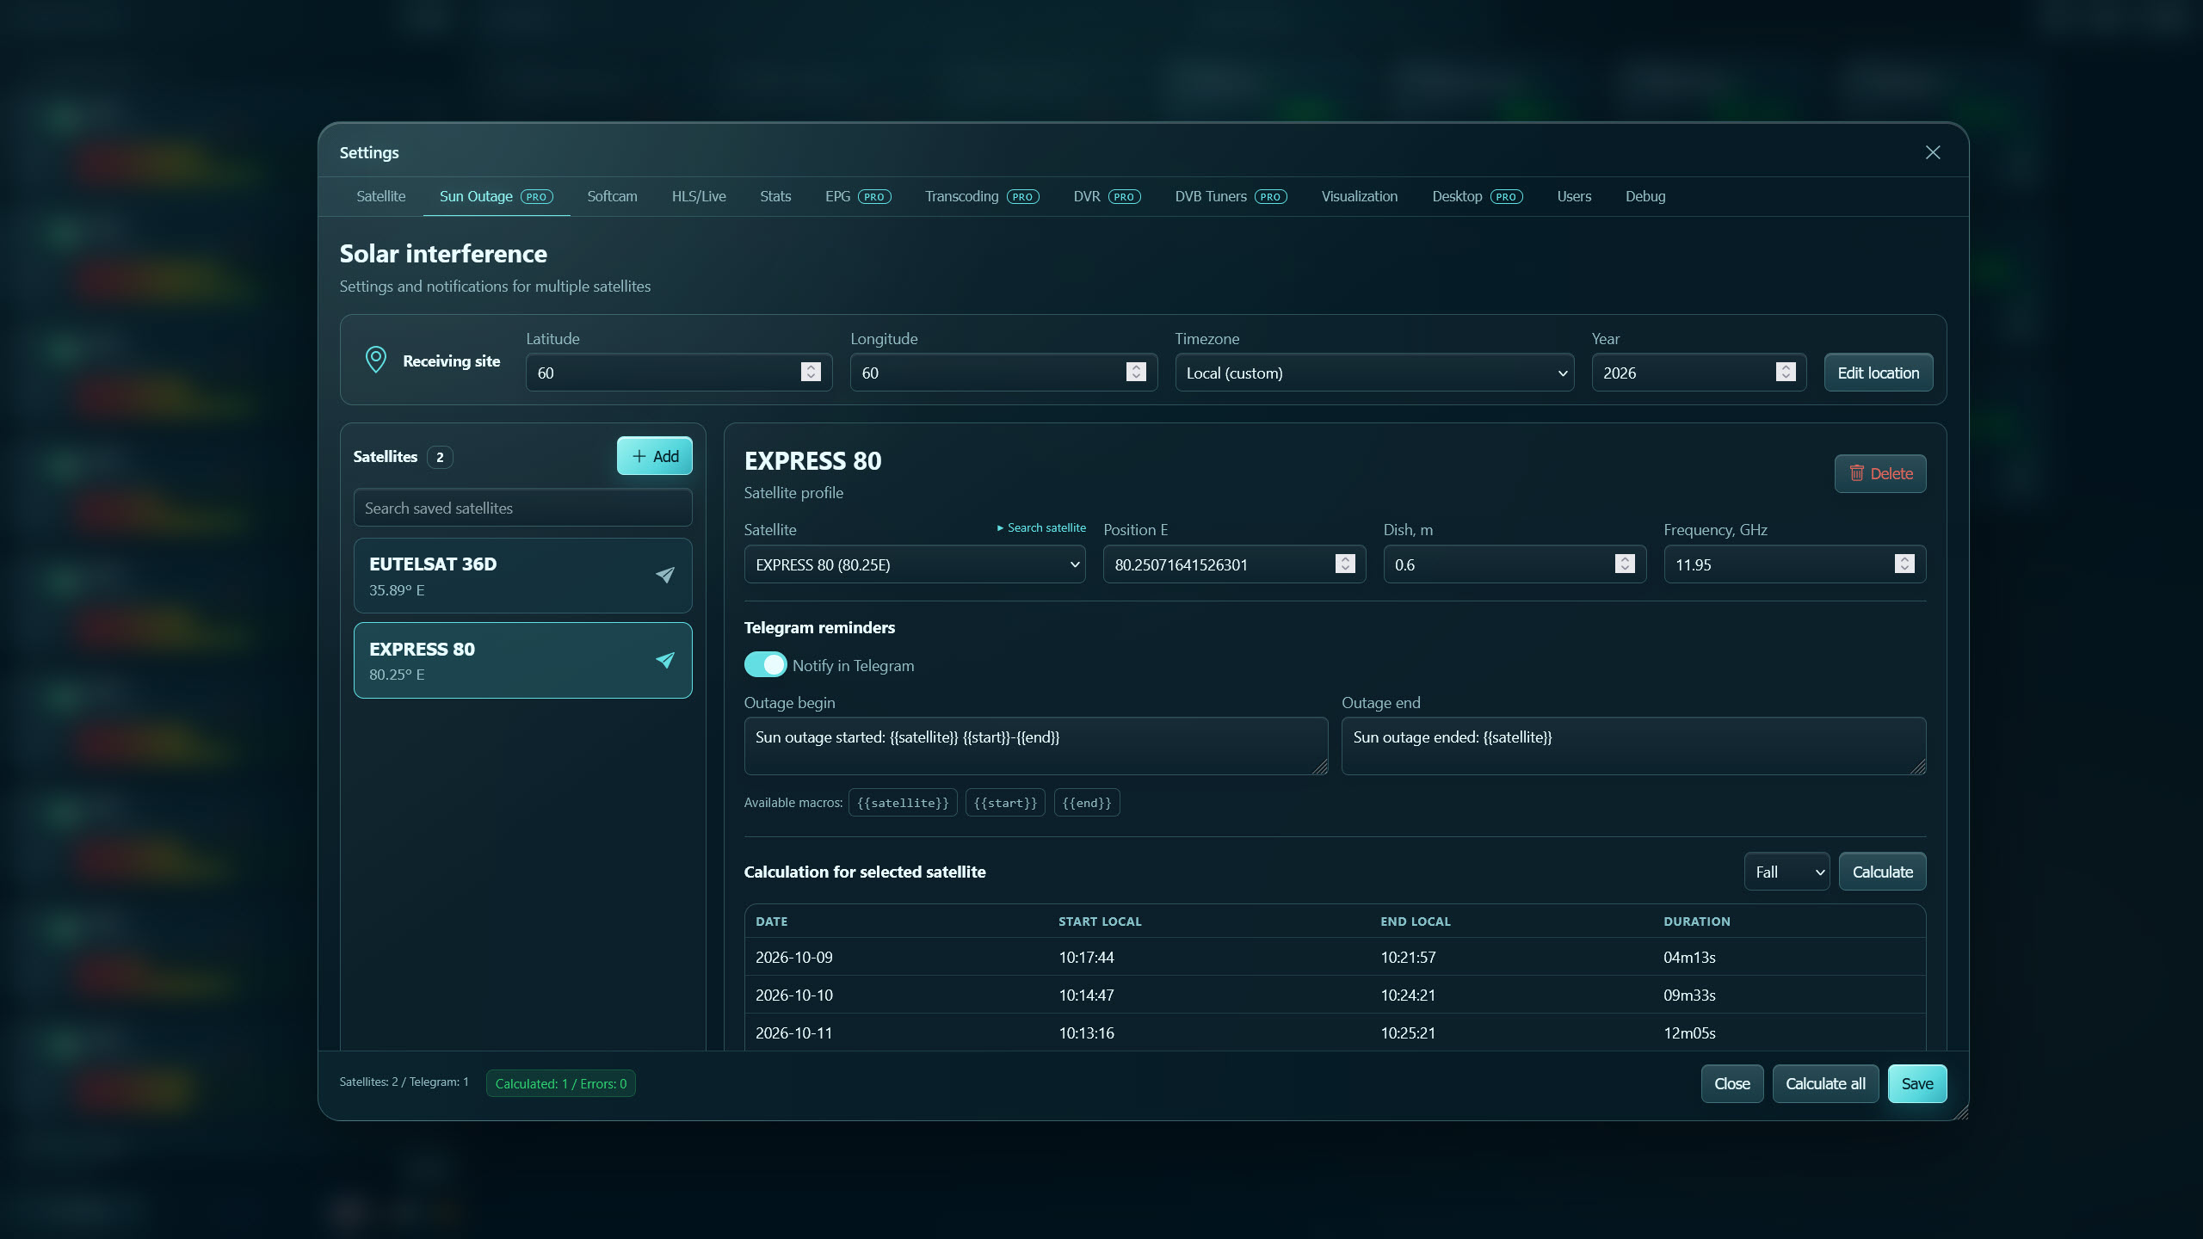The image size is (2203, 1239).
Task: Go to the HLS/Live tab
Action: click(699, 196)
